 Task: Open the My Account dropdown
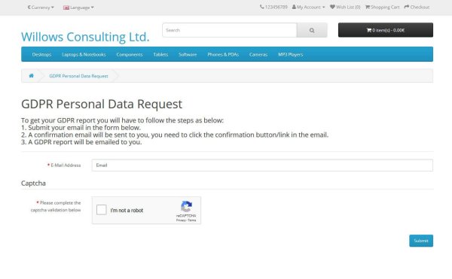pos(308,8)
